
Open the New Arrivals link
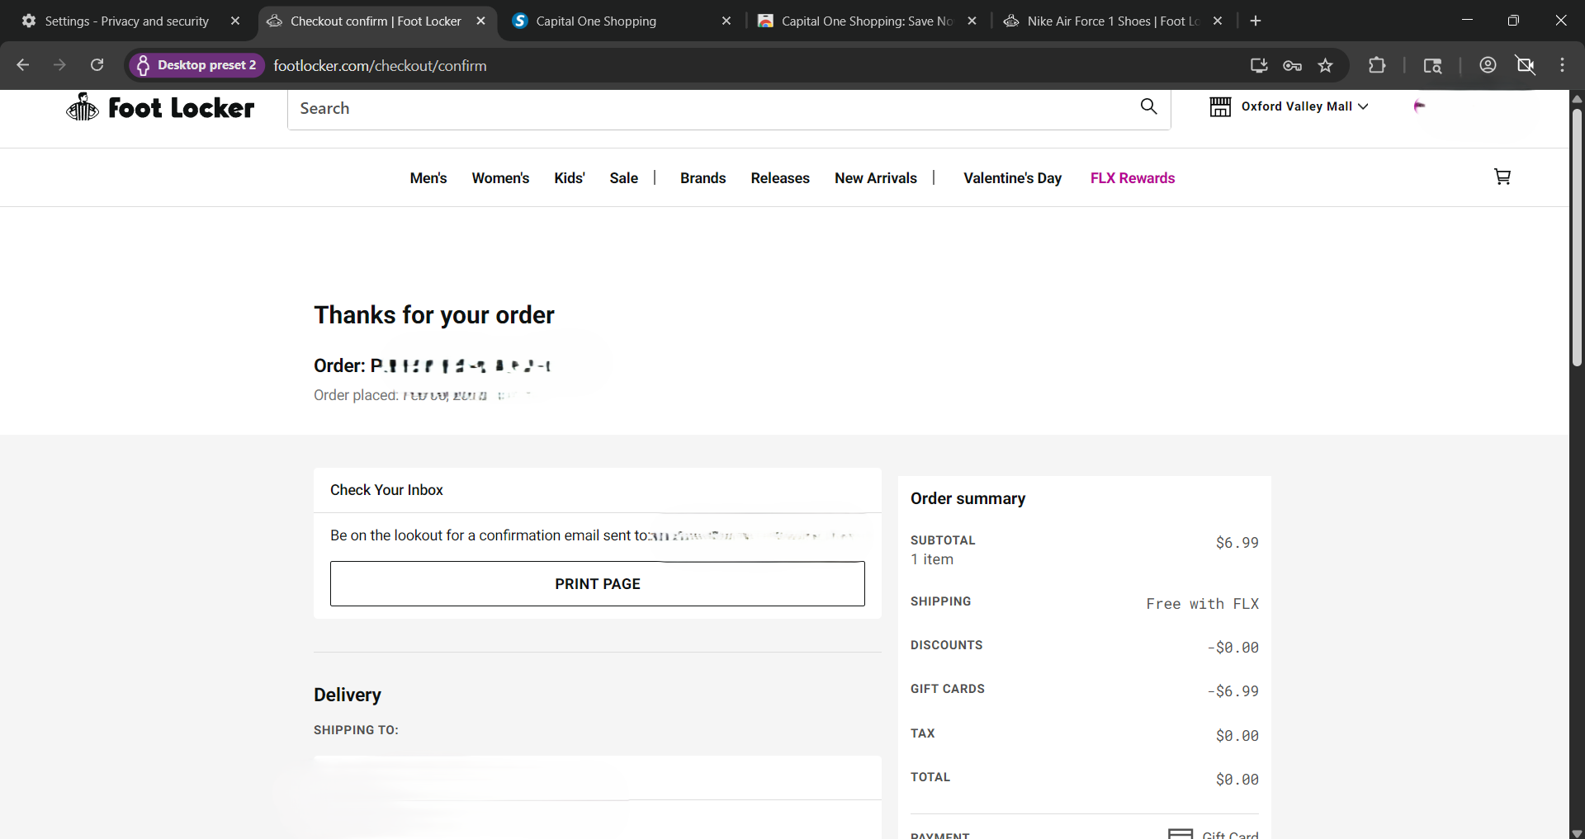click(x=876, y=178)
